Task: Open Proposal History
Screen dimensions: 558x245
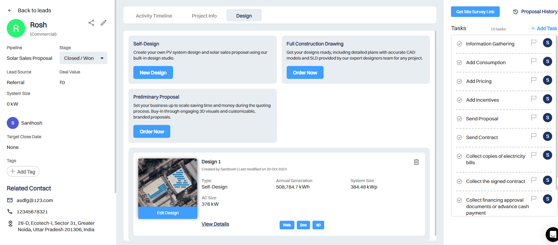Action: [x=535, y=12]
